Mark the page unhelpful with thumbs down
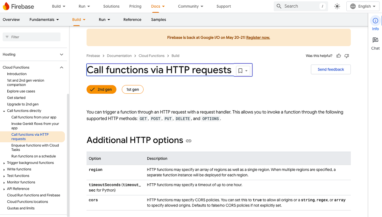Viewport: 382px width, 217px height. pyautogui.click(x=347, y=56)
